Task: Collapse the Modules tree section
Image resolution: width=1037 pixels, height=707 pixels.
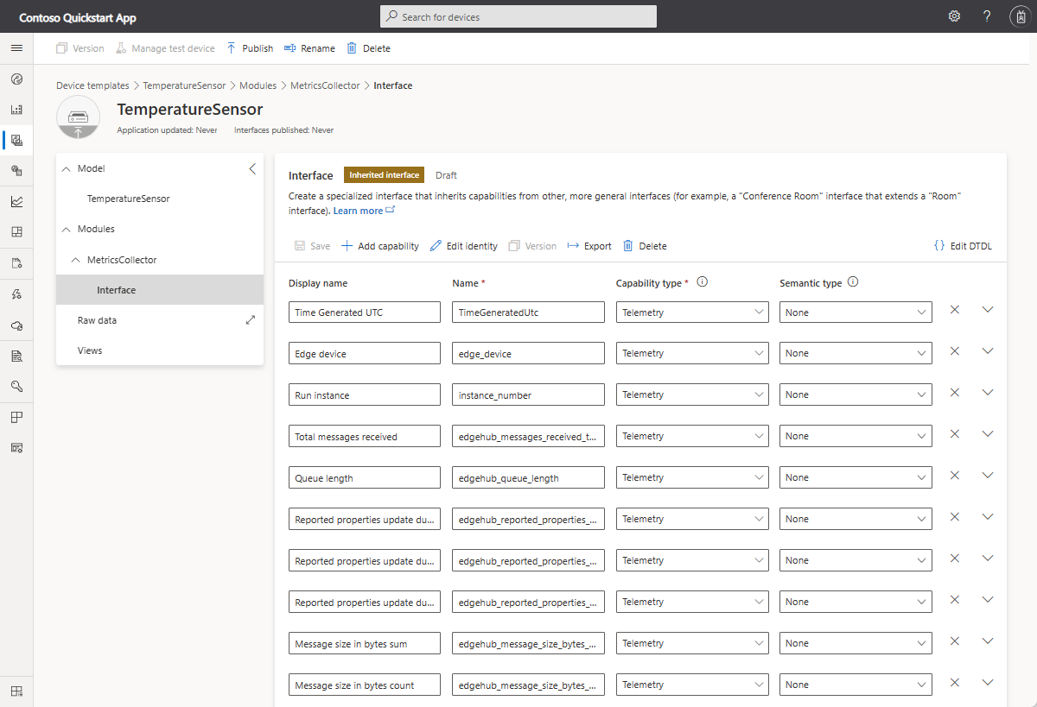Action: tap(67, 230)
